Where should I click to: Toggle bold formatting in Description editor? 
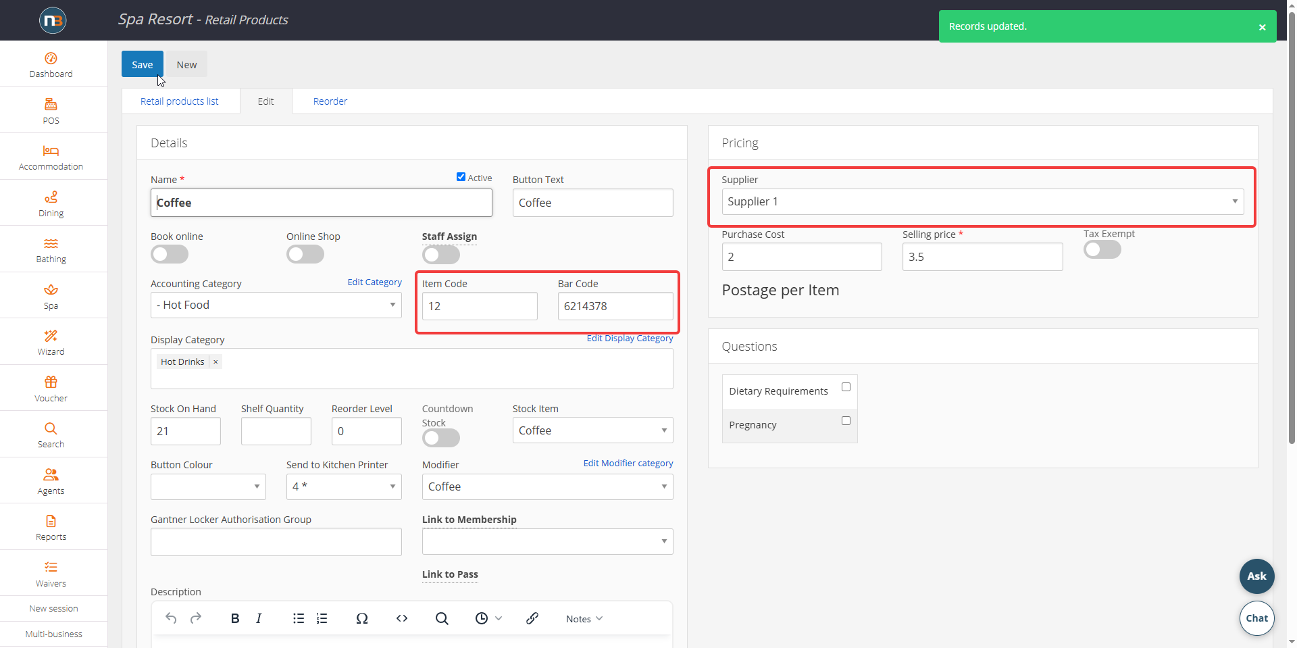[235, 618]
